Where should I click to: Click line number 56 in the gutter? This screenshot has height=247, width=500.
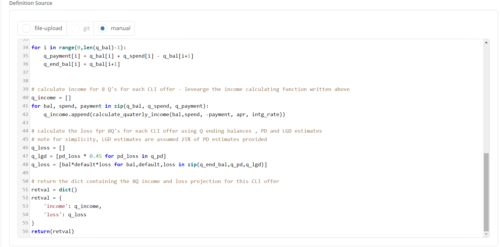point(25,231)
